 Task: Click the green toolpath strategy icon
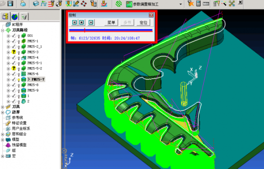(x=118, y=4)
